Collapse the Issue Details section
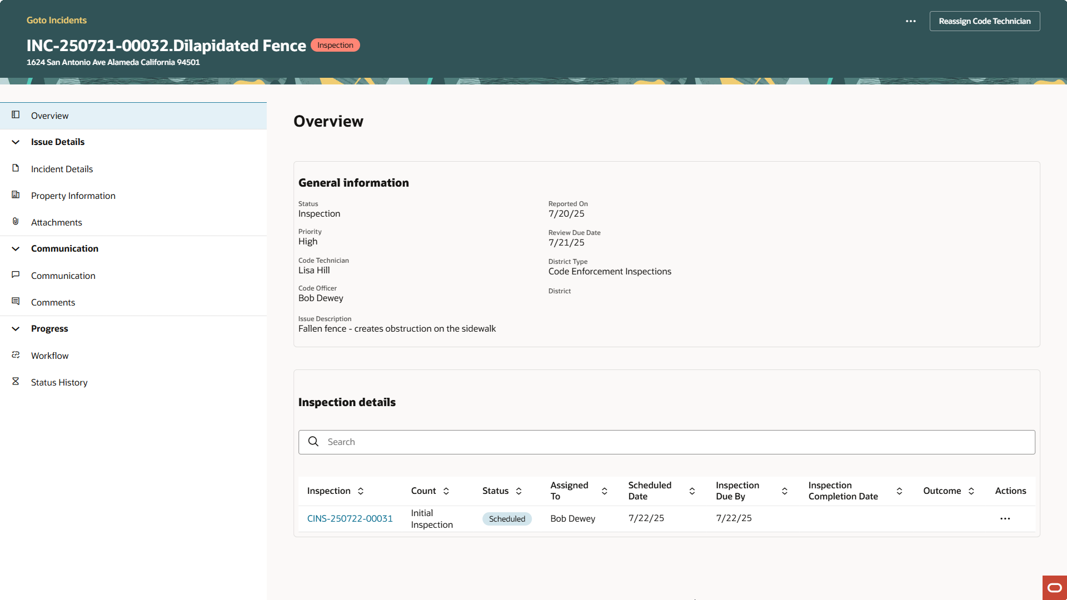The width and height of the screenshot is (1067, 600). 16,142
